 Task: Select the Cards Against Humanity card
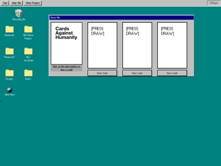[67, 43]
